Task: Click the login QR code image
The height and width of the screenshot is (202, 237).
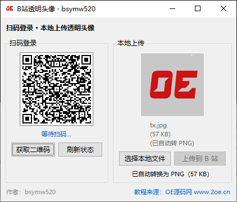Action: [x=57, y=89]
